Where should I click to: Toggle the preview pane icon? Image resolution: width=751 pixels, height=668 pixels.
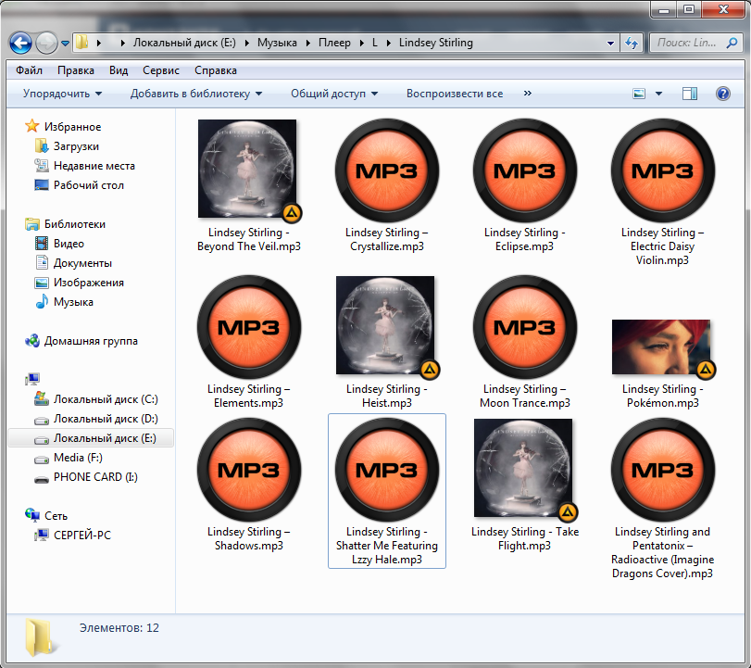pos(689,94)
